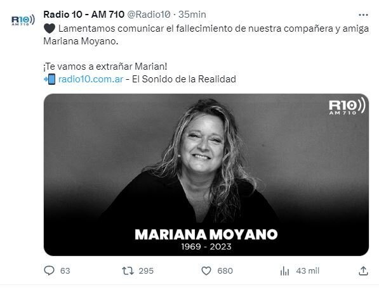
Task: Click the 63 replies count
Action: click(x=65, y=271)
